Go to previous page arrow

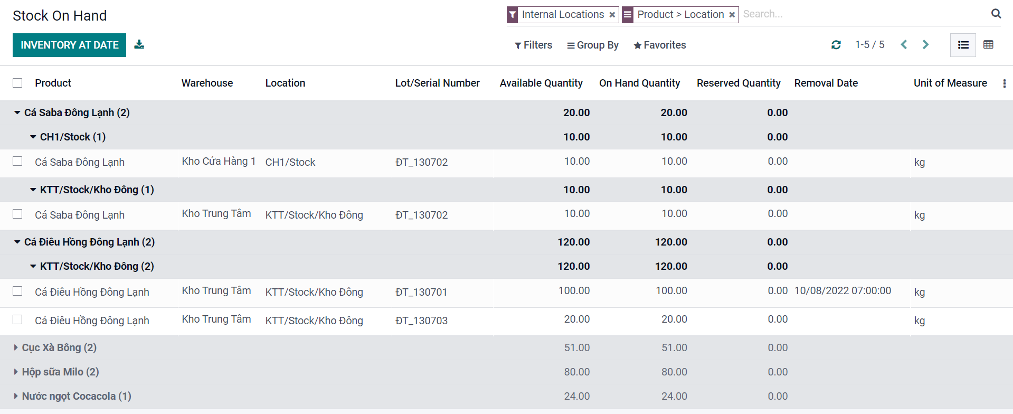pyautogui.click(x=904, y=45)
